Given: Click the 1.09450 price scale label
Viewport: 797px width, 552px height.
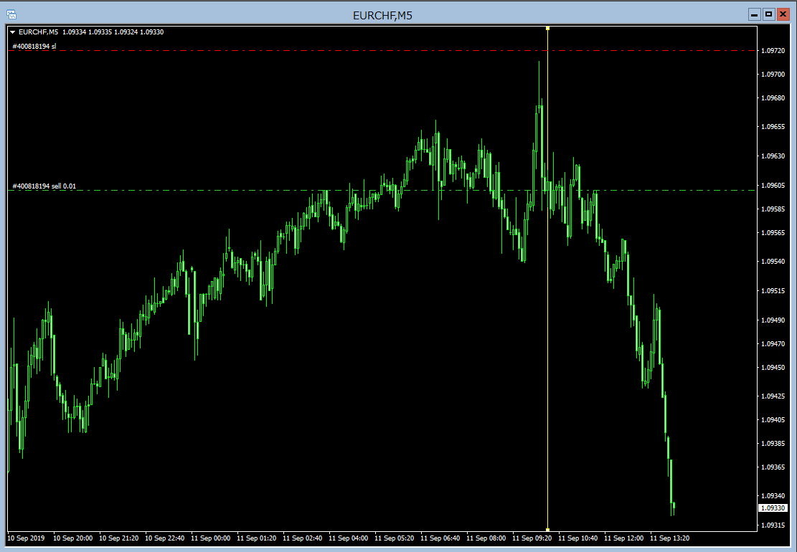Looking at the screenshot, I should click(x=773, y=367).
